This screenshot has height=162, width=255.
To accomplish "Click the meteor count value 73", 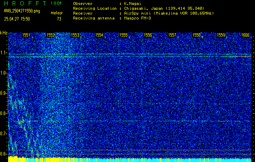I will 59,19.
